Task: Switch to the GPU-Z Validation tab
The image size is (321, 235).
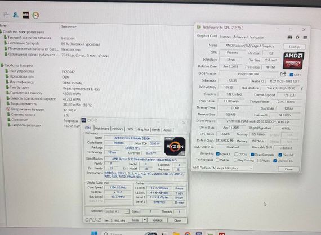Action: click(257, 37)
